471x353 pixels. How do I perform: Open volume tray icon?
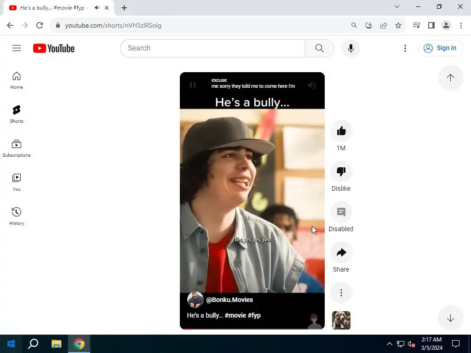click(x=411, y=344)
